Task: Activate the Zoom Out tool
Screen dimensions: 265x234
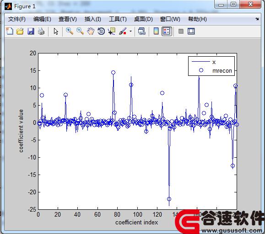Action: (x=80, y=31)
